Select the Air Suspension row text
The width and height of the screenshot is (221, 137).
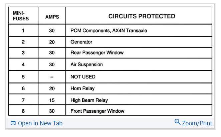pyautogui.click(x=86, y=65)
